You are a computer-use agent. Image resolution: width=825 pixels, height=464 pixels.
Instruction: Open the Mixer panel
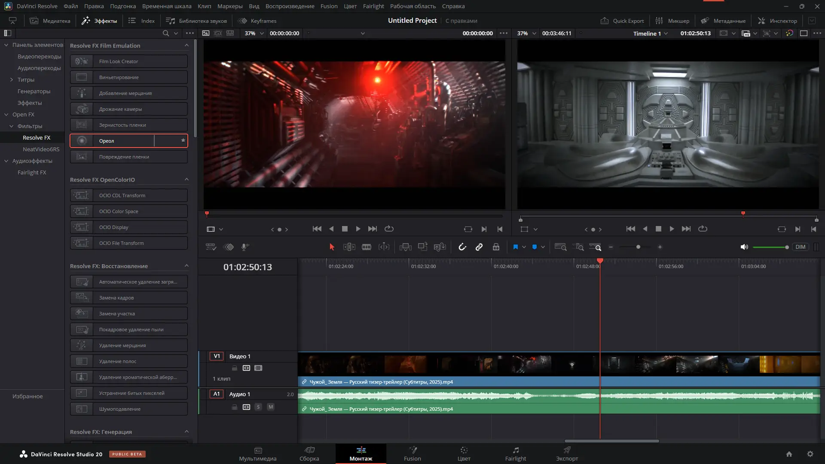coord(672,21)
